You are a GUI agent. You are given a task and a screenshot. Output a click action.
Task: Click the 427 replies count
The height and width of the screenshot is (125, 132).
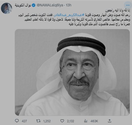tap(24, 121)
